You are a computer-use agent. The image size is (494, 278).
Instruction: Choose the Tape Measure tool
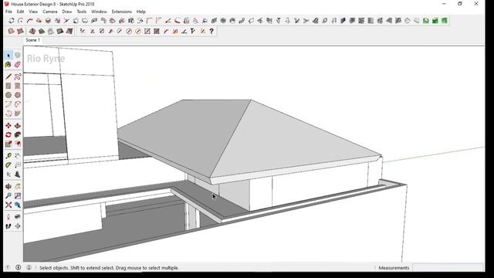pyautogui.click(x=8, y=156)
